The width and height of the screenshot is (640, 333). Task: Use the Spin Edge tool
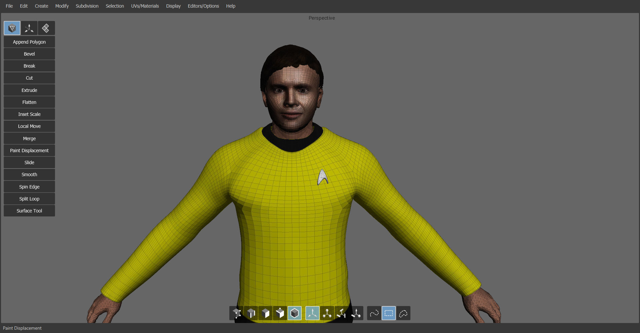click(29, 187)
